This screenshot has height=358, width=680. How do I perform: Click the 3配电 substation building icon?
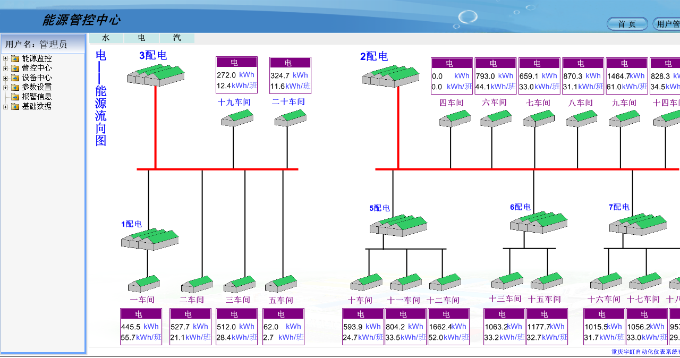tap(155, 75)
